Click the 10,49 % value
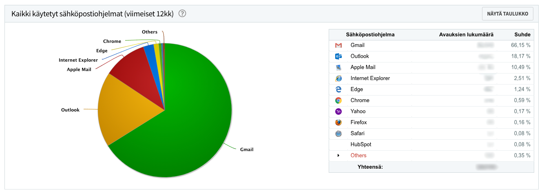The height and width of the screenshot is (194, 544). (521, 67)
